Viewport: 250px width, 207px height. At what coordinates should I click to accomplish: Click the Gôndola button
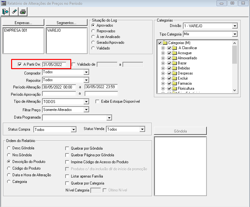[180, 131]
